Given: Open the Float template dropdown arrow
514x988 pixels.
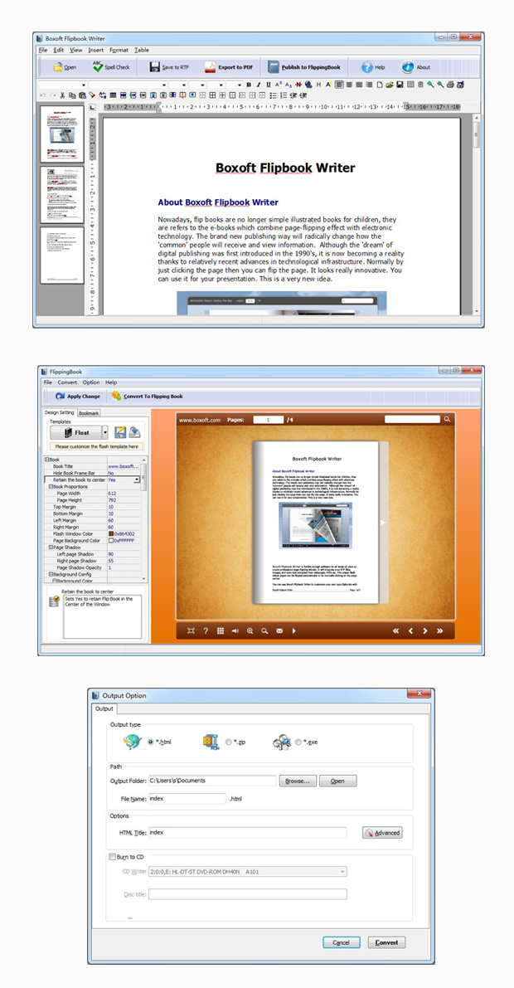Looking at the screenshot, I should (104, 433).
